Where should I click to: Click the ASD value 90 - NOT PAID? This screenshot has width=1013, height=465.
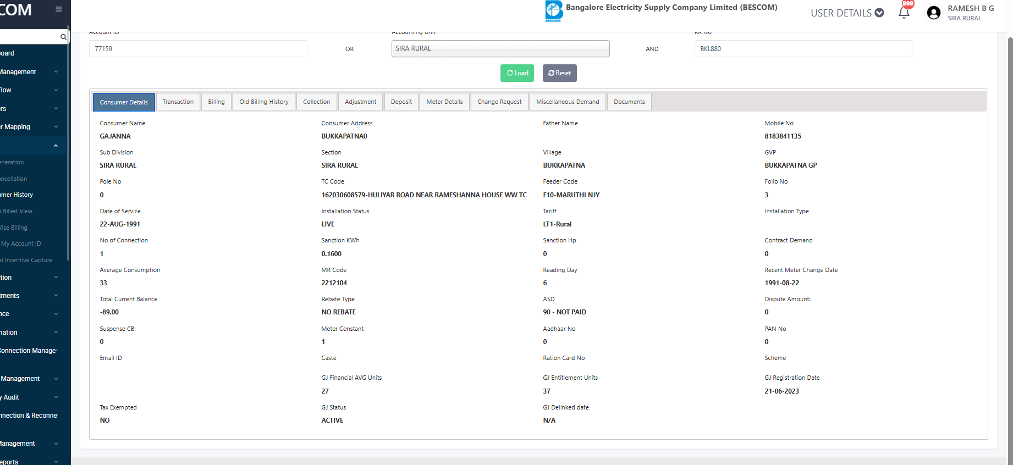[564, 312]
